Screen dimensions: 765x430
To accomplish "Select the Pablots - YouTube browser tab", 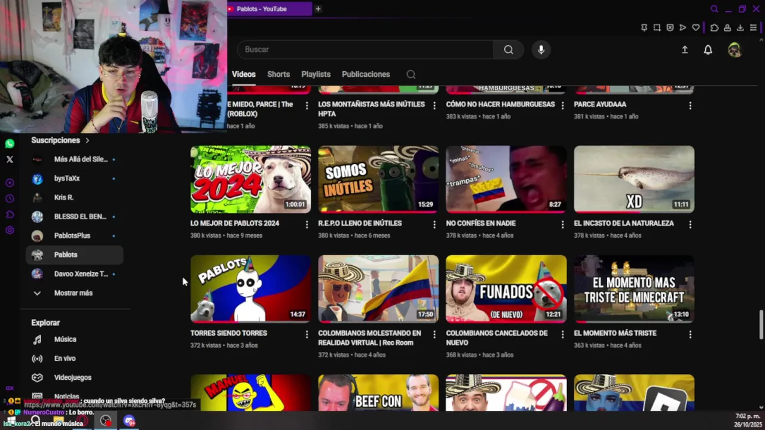I will pyautogui.click(x=270, y=9).
